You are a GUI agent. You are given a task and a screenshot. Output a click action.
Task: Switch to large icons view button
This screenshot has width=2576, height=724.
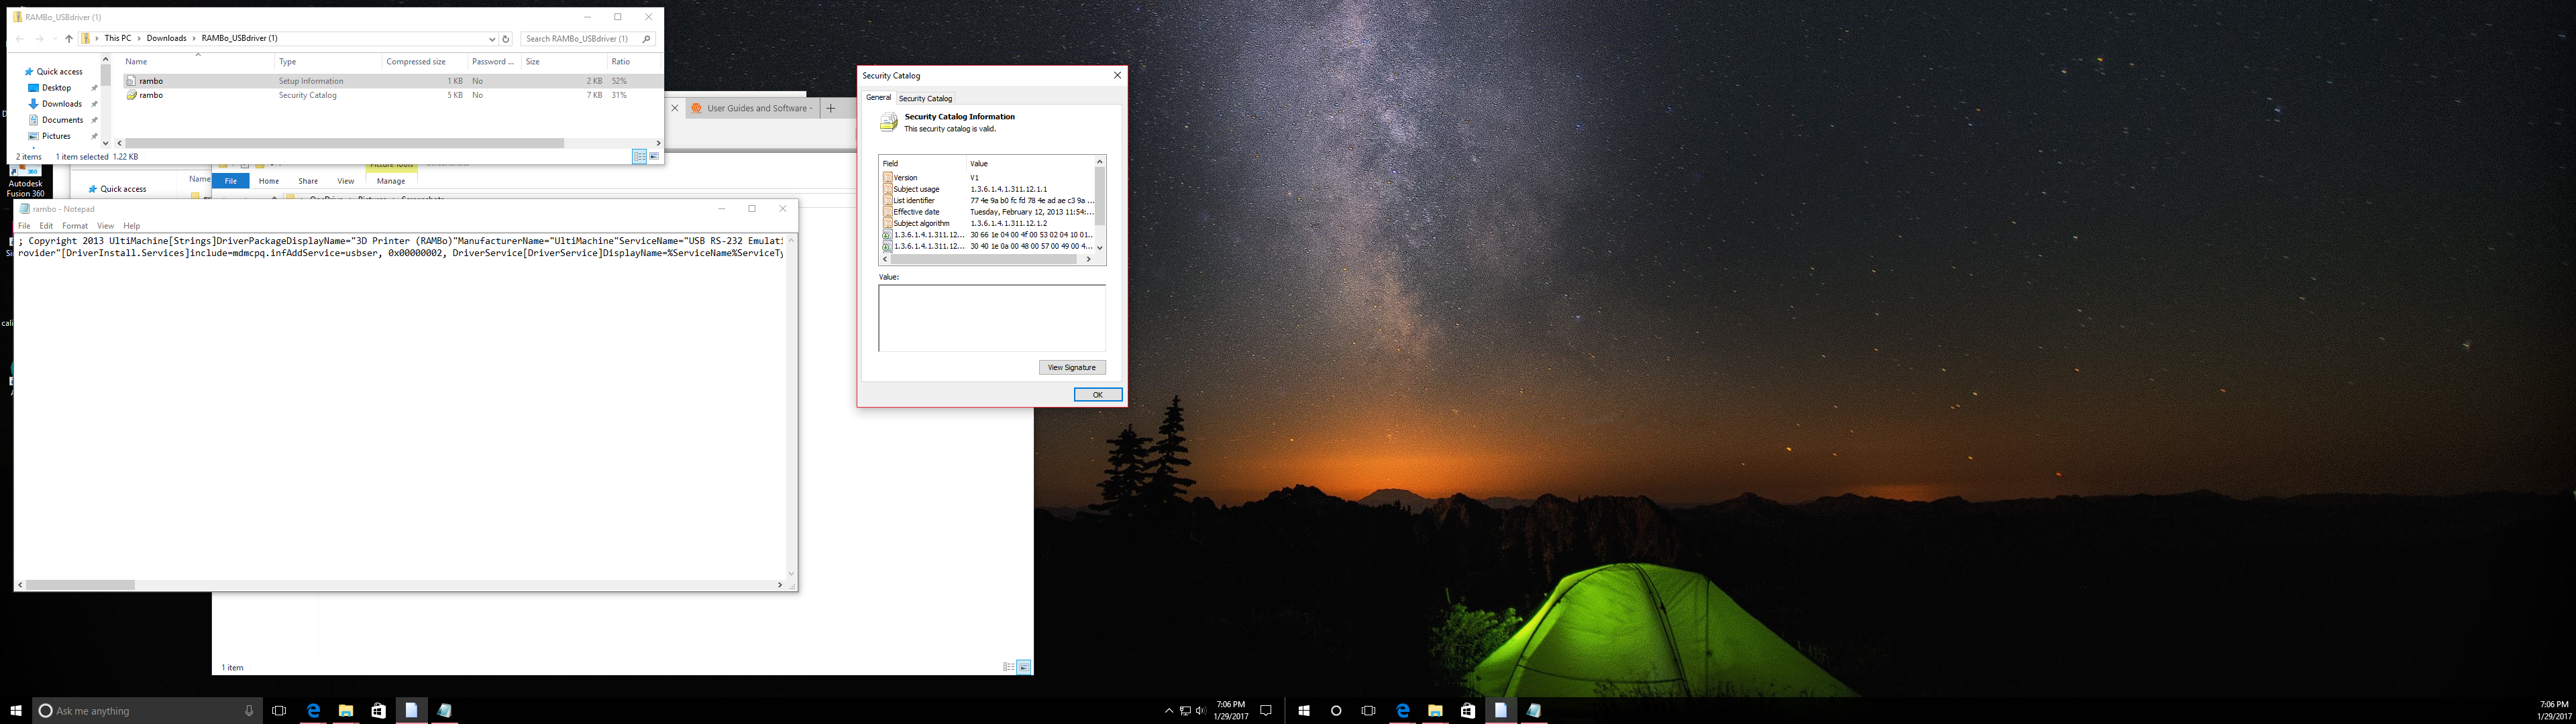tap(654, 156)
